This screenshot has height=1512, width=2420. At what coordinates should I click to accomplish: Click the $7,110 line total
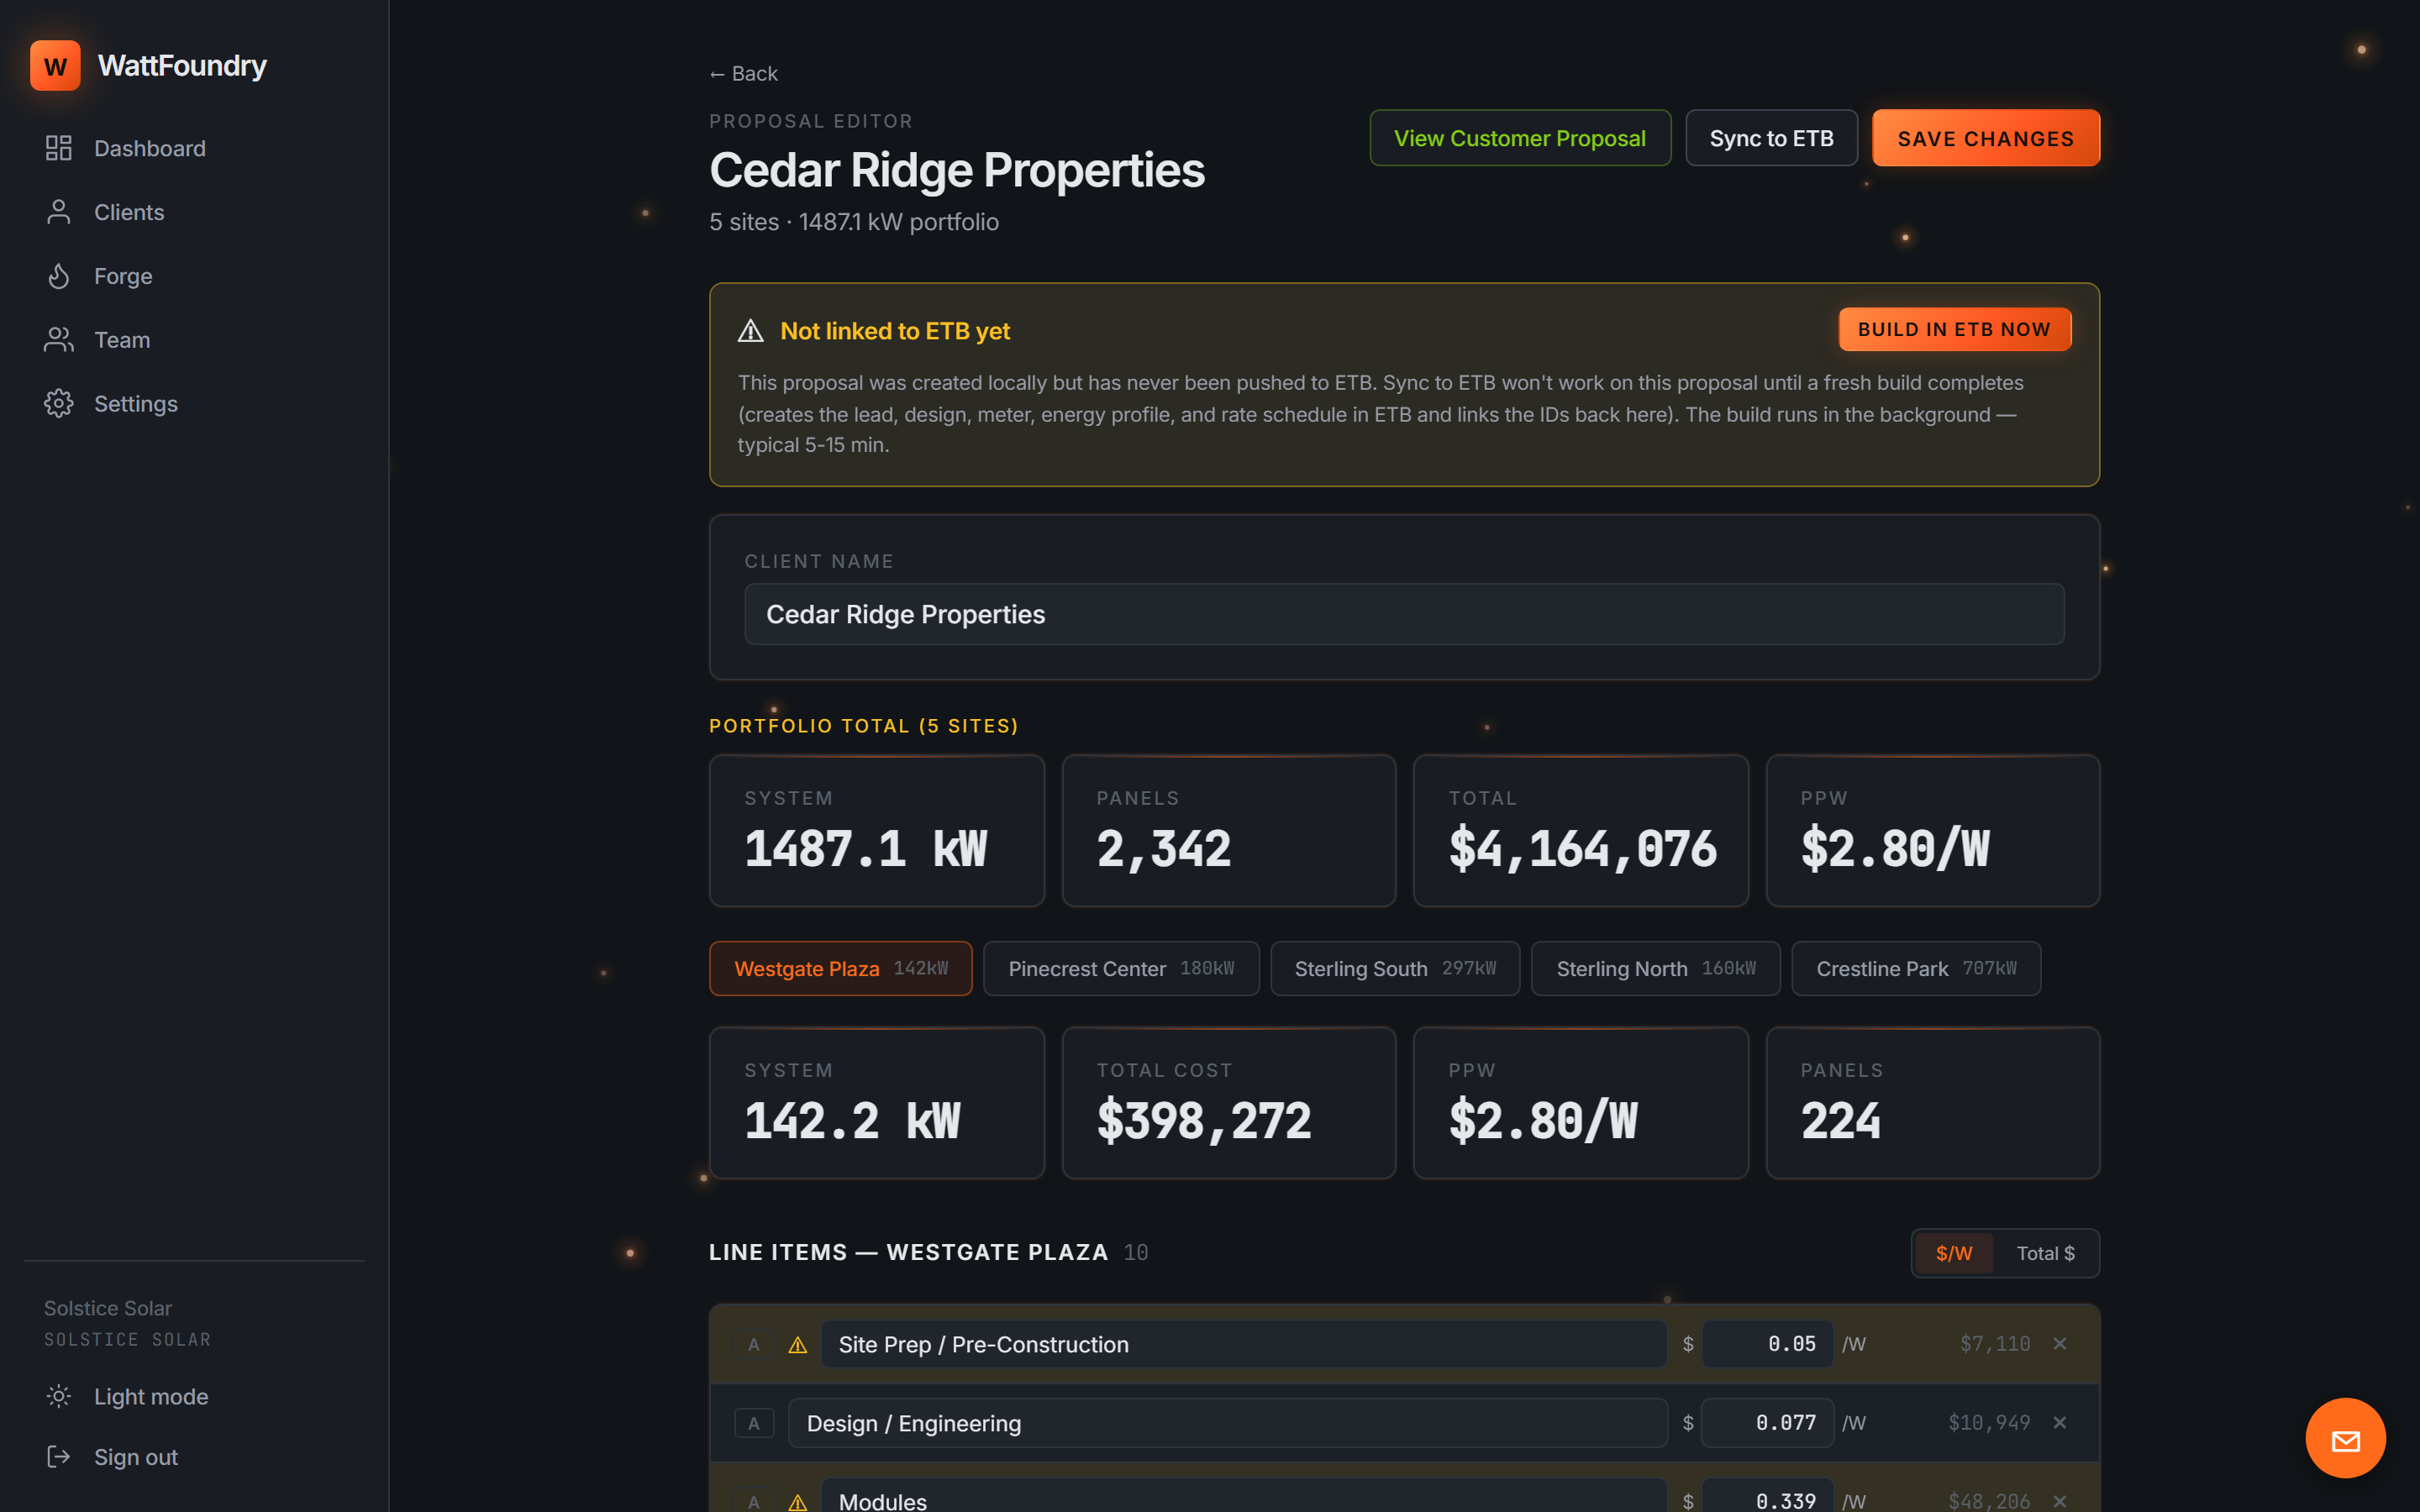pyautogui.click(x=1995, y=1344)
